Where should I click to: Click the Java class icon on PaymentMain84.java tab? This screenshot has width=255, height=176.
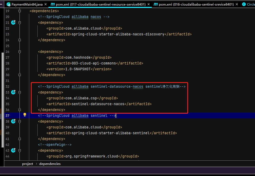[x=8, y=4]
